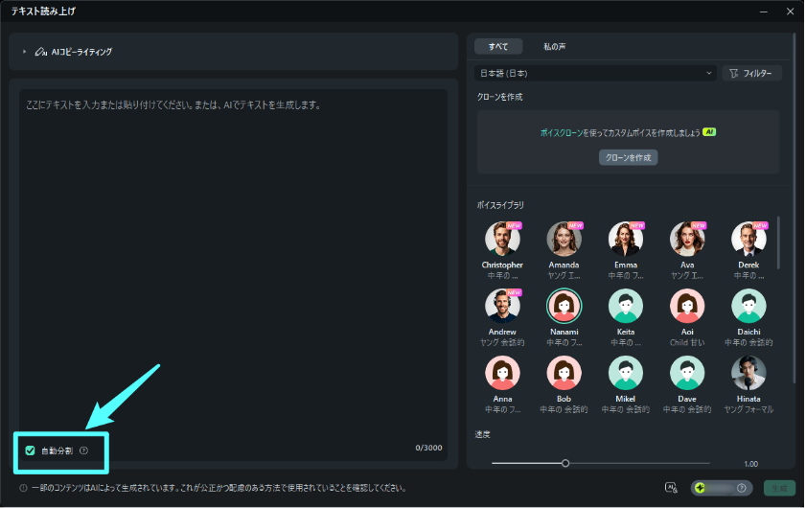Click the info icon beside the AI disclaimer

point(23,488)
